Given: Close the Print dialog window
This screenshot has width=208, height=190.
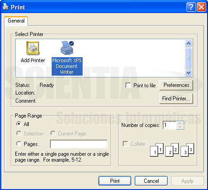Looking at the screenshot, I should (x=201, y=7).
